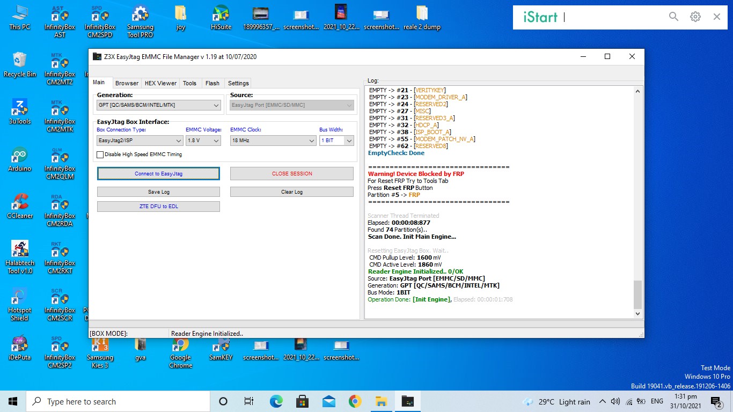
Task: Select the 'Warning! Device Blocked by FRP' log line
Action: click(x=416, y=174)
